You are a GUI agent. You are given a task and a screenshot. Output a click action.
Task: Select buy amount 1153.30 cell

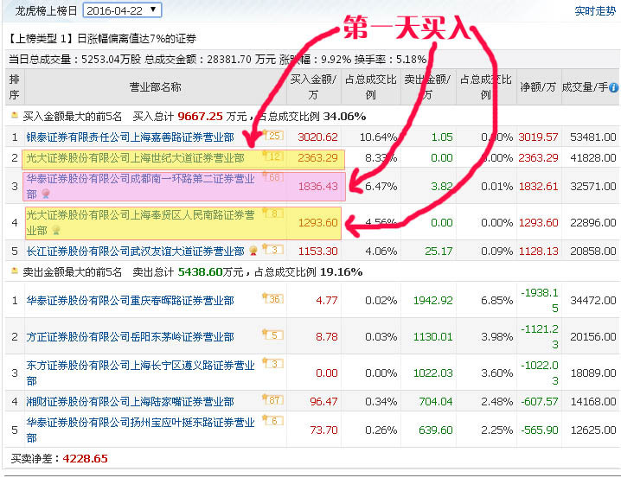[317, 252]
